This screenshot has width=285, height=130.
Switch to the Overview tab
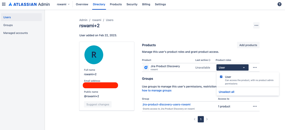(82, 4)
